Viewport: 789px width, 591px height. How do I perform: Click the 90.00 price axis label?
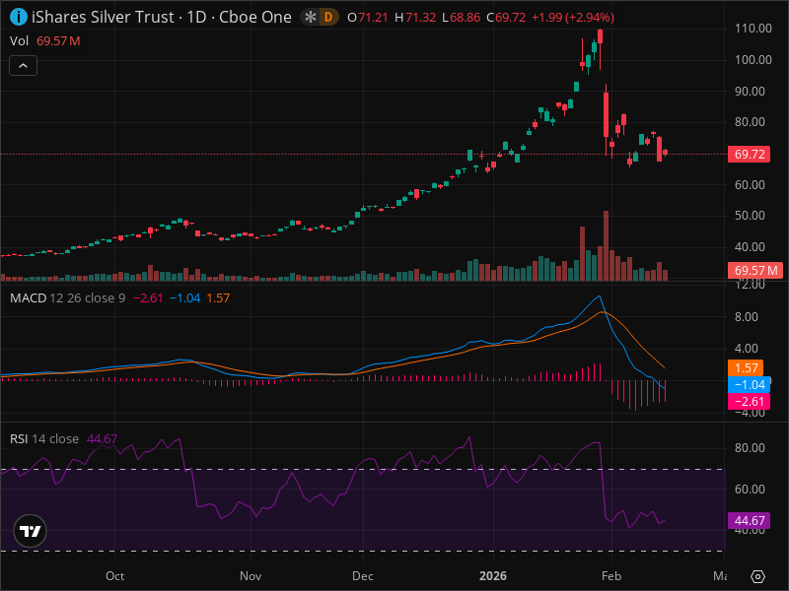tap(750, 92)
